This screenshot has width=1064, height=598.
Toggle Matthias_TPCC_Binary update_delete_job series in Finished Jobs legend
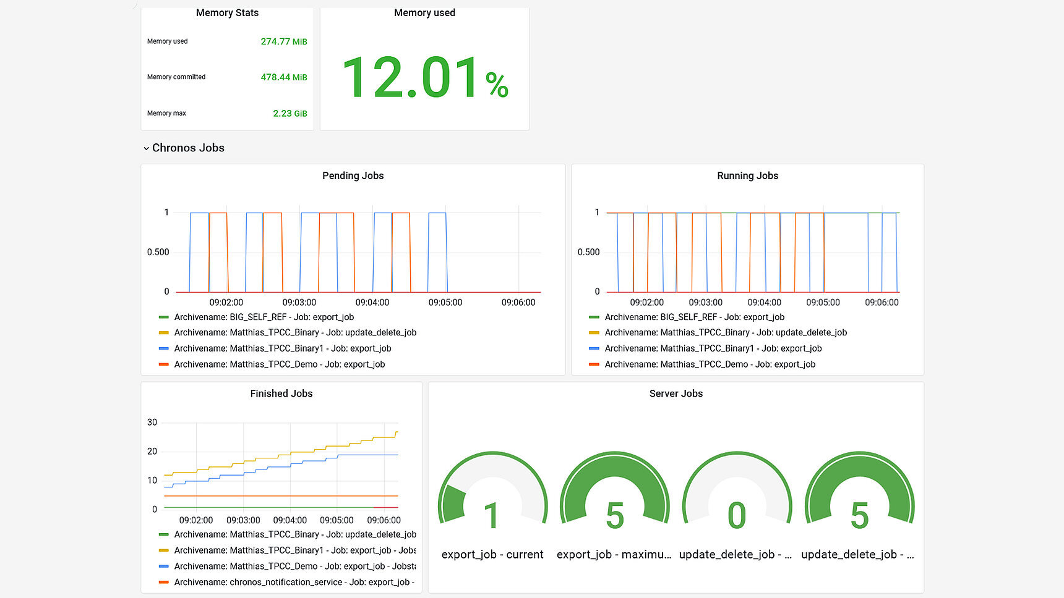(294, 535)
